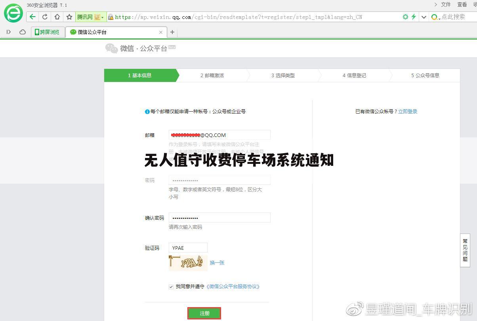Switch to the 跨屏浏览 tab
Viewport: 477px width, 321px height.
pyautogui.click(x=48, y=32)
